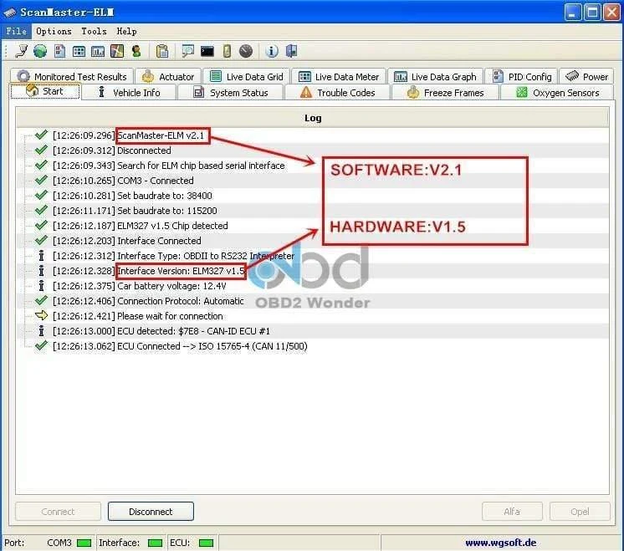The height and width of the screenshot is (551, 624).
Task: Click the dark round gauge icon
Action: click(x=246, y=51)
